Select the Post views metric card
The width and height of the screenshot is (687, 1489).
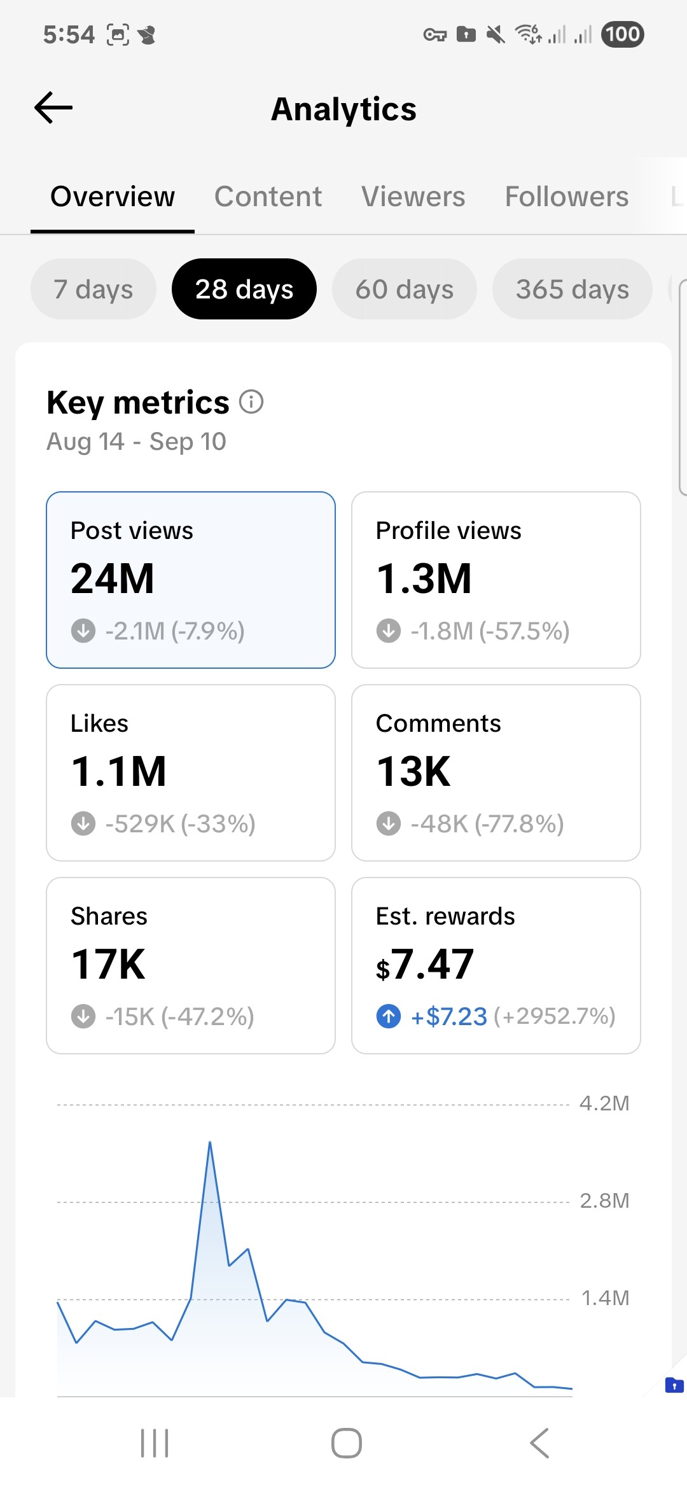pyautogui.click(x=191, y=580)
